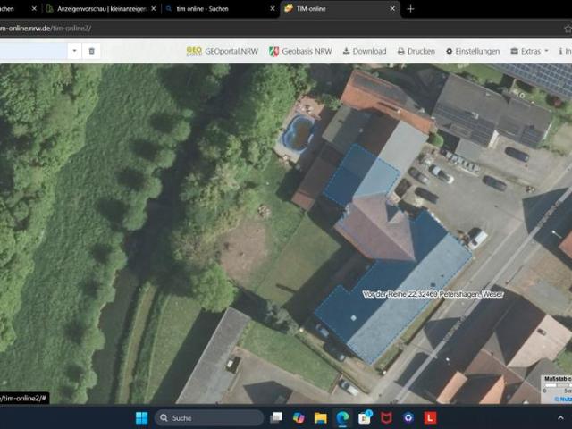Screen dimensions: 572x429
Task: Click the browser address bar URL
Action: pos(46,29)
